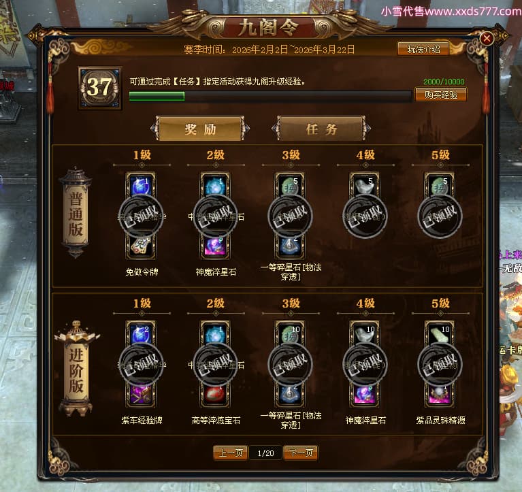Select the red 高等淬炼宝石 icon in 进阶版
522x492 pixels.
[215, 395]
